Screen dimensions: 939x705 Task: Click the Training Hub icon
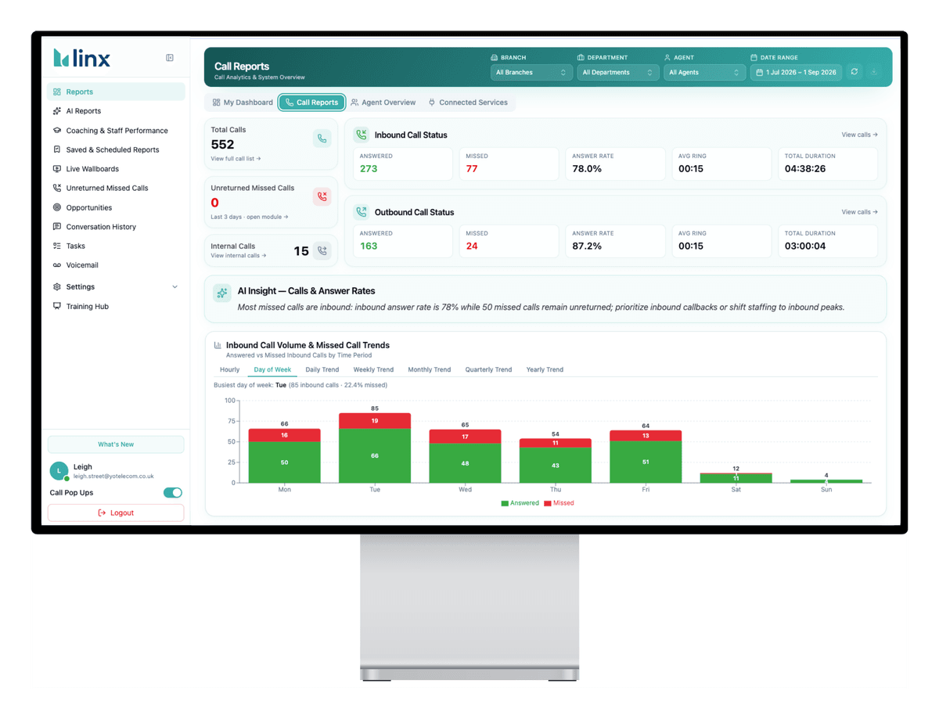pos(57,307)
